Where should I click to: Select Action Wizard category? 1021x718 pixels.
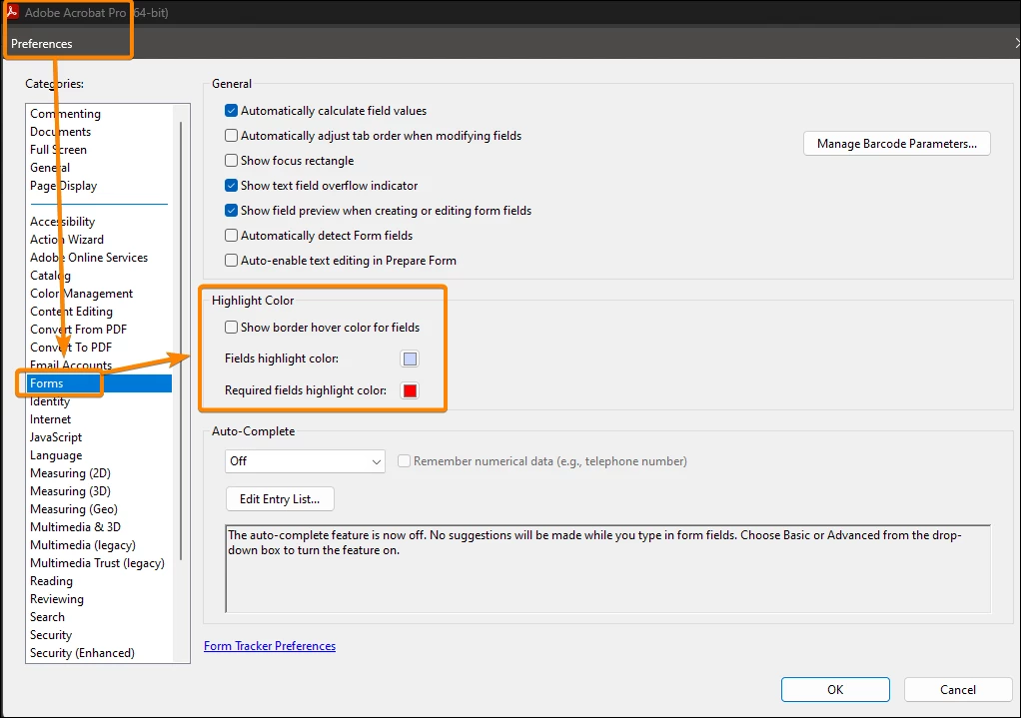pyautogui.click(x=66, y=240)
